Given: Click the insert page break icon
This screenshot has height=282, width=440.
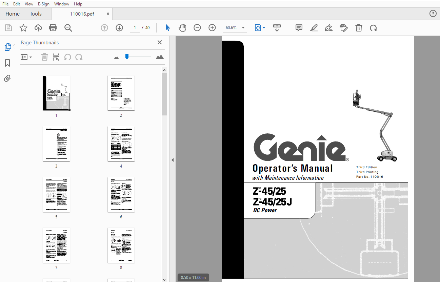Looking at the screenshot, I should pos(56,57).
